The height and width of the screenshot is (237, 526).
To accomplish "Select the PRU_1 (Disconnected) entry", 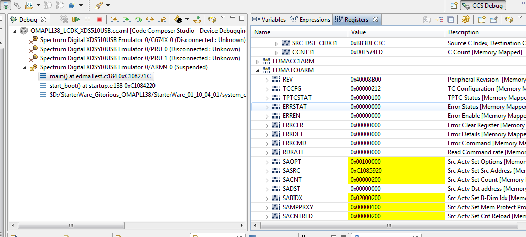I will 135,58.
